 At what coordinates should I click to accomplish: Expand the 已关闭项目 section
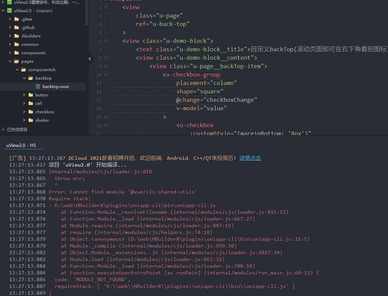coord(3,129)
